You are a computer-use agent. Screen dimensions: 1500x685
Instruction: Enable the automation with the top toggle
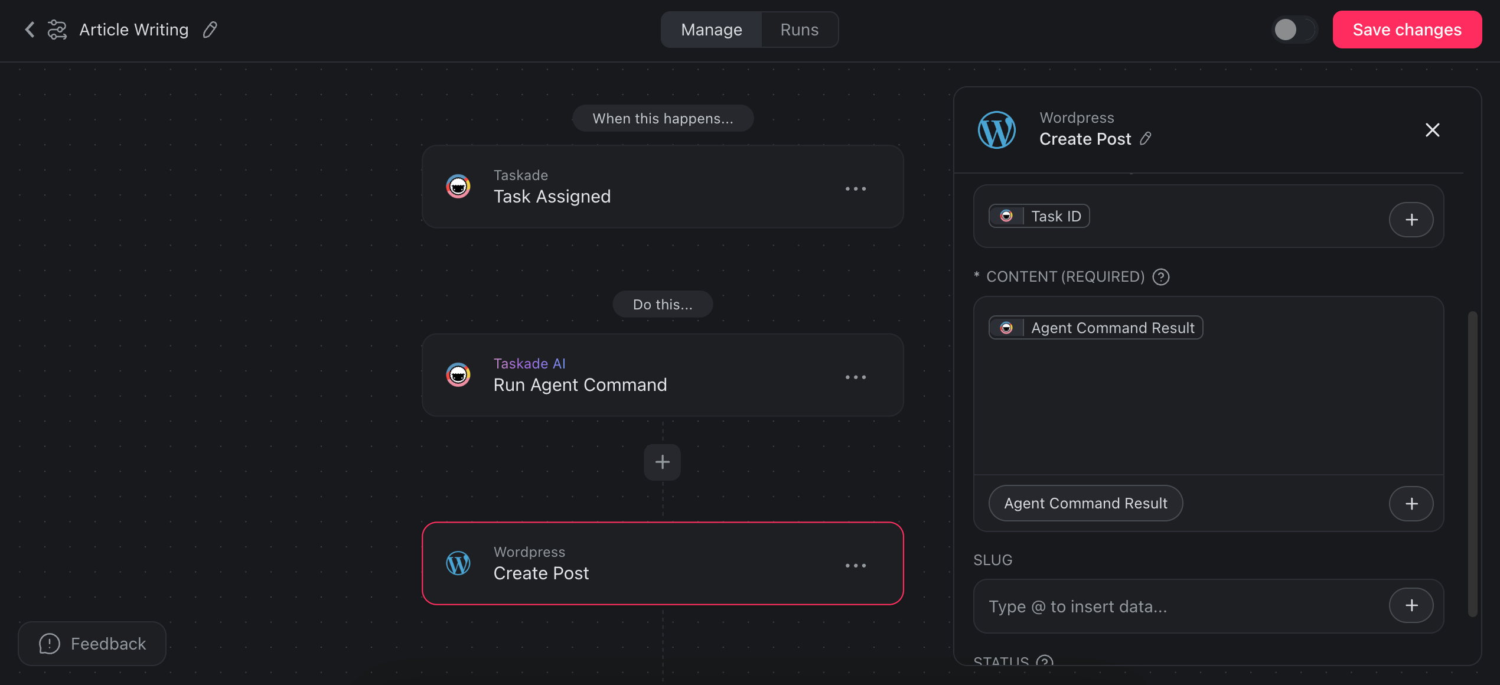[1294, 30]
